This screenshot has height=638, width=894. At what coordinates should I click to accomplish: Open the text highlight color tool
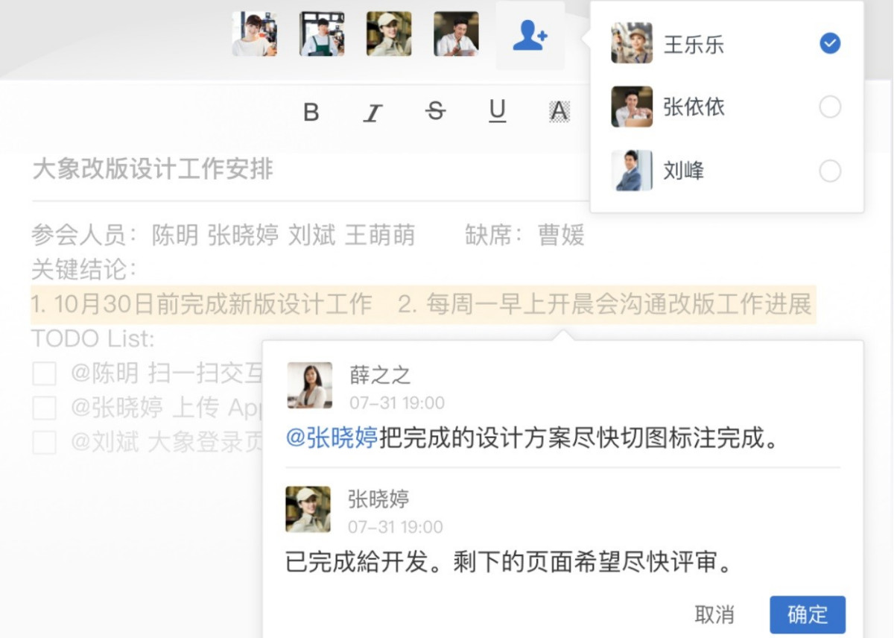(559, 112)
